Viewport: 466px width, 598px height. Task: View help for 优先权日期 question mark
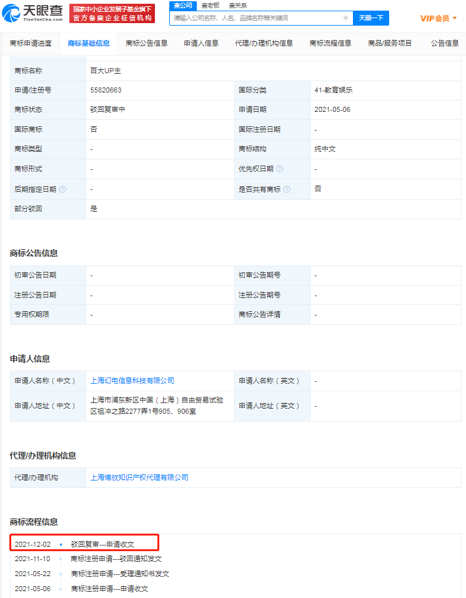[279, 169]
